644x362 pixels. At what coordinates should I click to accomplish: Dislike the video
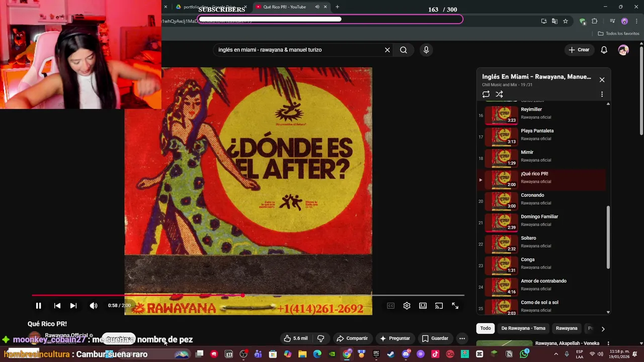click(x=320, y=338)
